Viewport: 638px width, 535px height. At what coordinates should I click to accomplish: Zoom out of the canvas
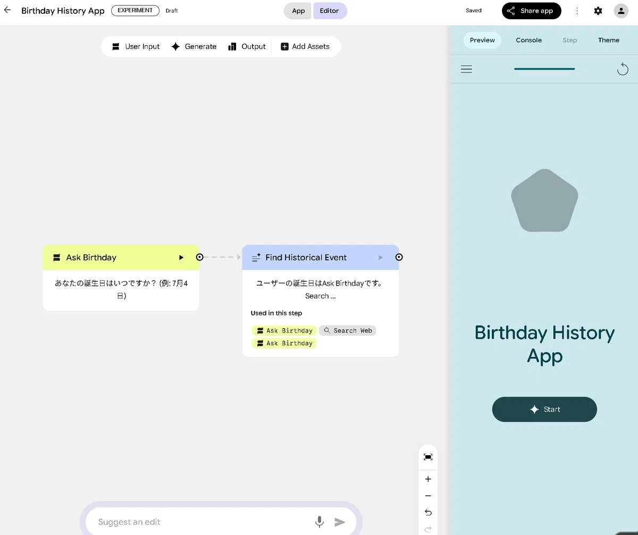(428, 496)
